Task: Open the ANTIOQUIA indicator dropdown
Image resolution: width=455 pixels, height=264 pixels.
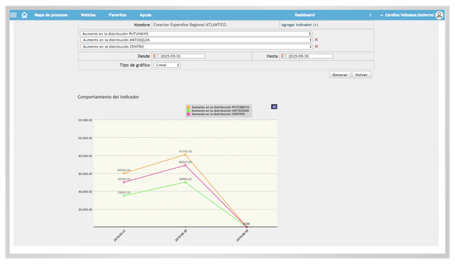Action: [x=197, y=40]
